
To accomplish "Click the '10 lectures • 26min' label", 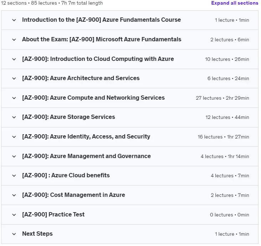I will pyautogui.click(x=227, y=59).
